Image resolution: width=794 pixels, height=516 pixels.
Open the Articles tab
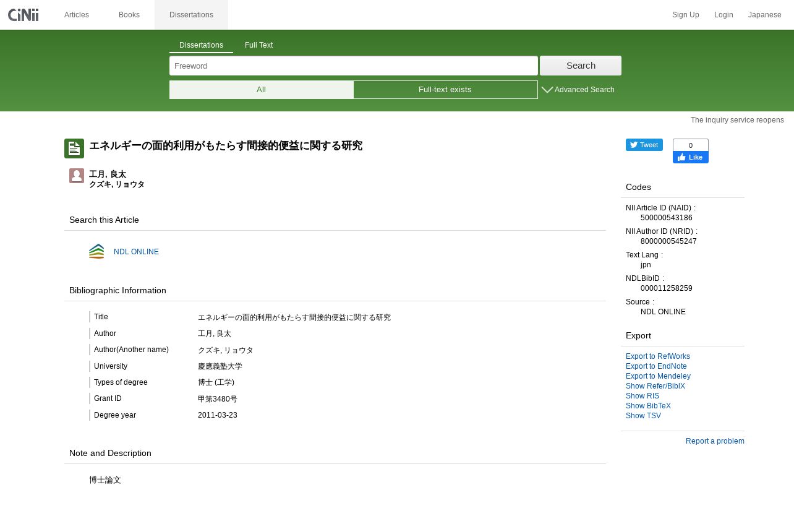pyautogui.click(x=77, y=15)
